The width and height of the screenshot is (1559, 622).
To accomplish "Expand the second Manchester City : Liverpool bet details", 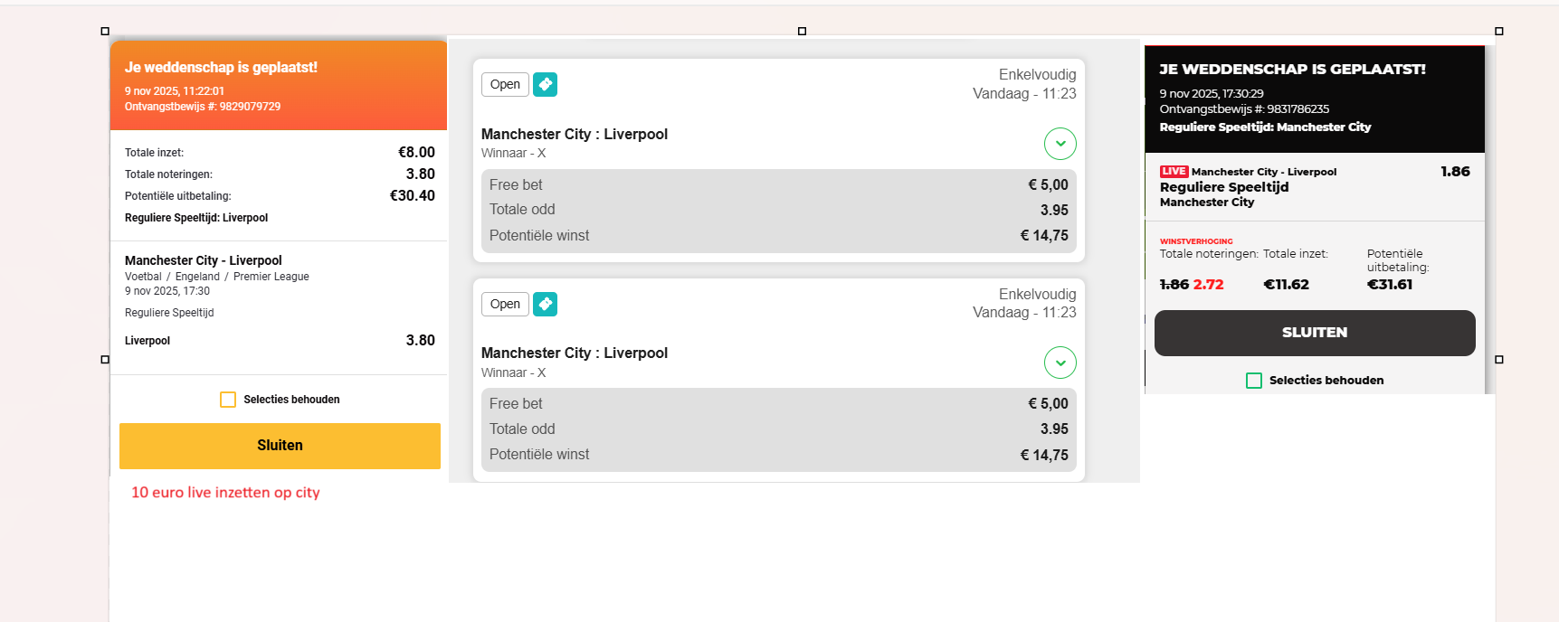I will (x=1060, y=363).
